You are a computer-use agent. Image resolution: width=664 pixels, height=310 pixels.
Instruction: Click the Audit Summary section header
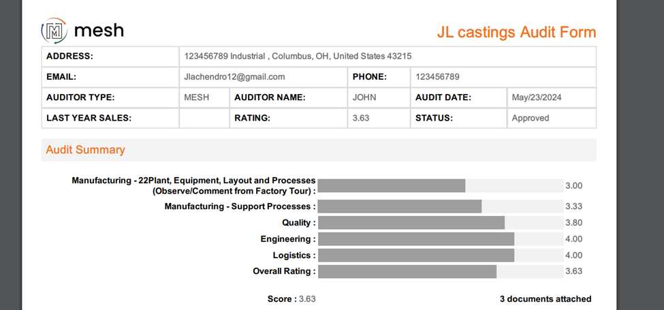(85, 150)
